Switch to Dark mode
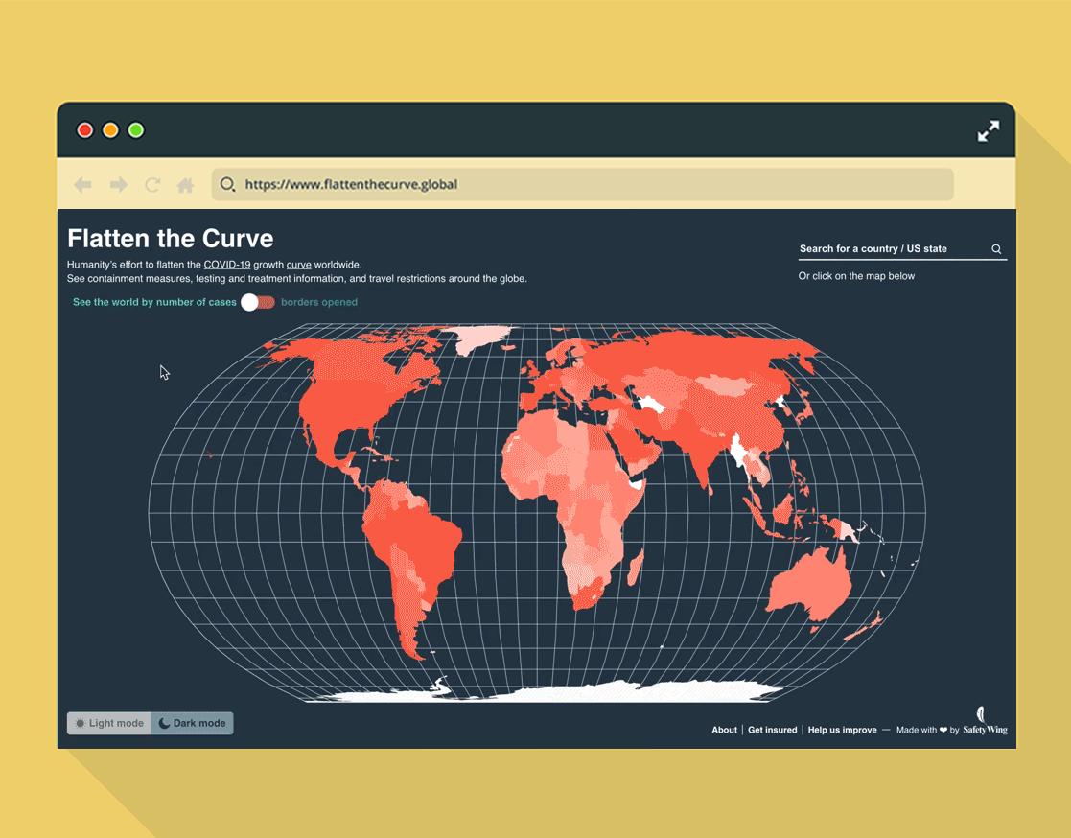This screenshot has width=1071, height=838. [192, 723]
